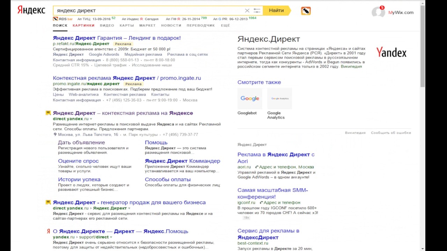This screenshot has width=447, height=251.
Task: Open Сервис для рекламы в ЯндексДирект ad
Action: (x=268, y=234)
